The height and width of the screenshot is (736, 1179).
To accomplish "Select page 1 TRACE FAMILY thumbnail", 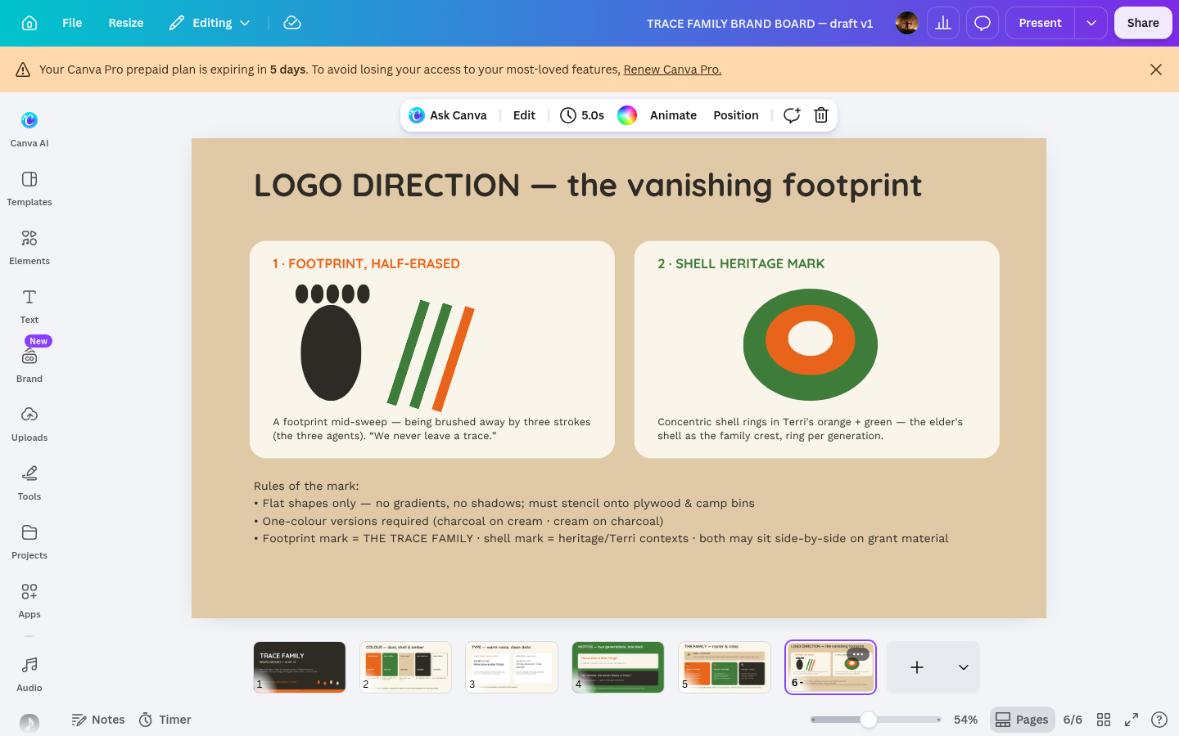I will click(x=300, y=667).
